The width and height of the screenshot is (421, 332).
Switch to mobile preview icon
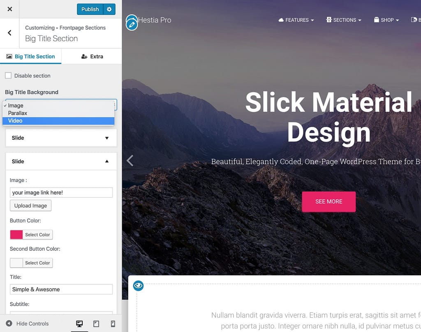[x=113, y=324]
